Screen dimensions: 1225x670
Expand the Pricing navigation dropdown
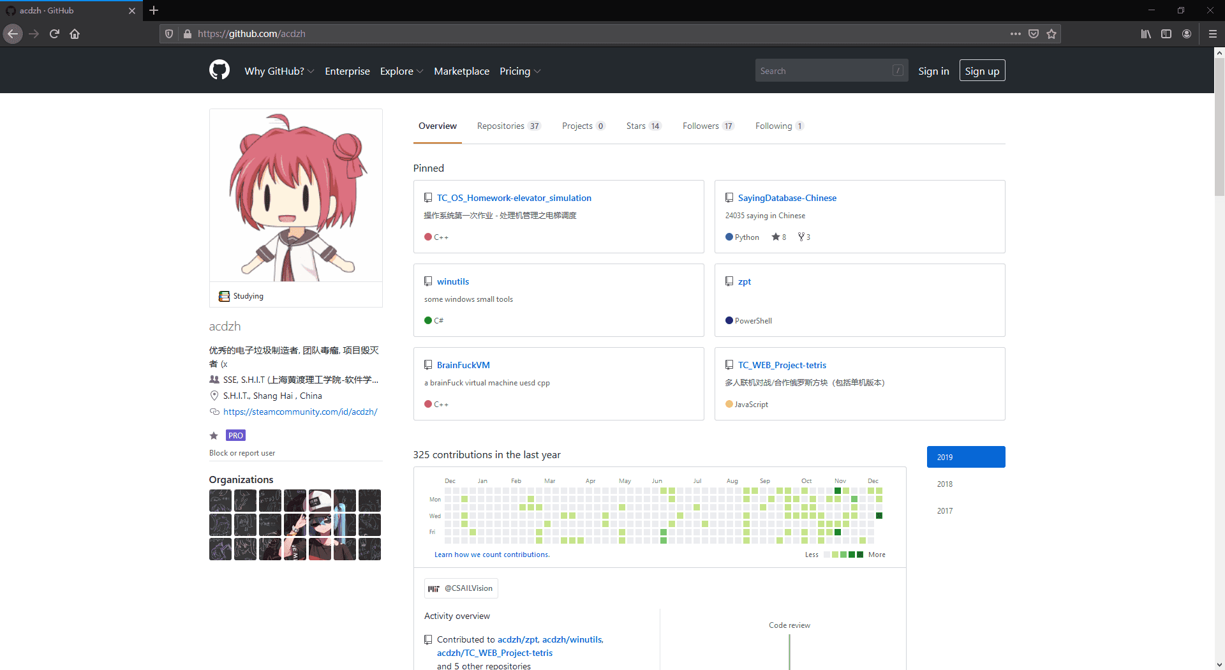[519, 71]
